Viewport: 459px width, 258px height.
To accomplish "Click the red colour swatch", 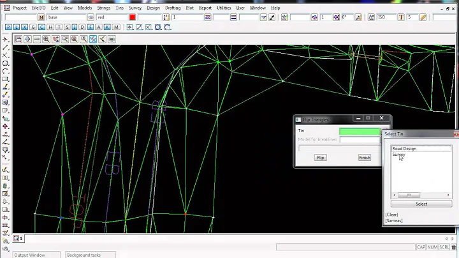I will [133, 17].
